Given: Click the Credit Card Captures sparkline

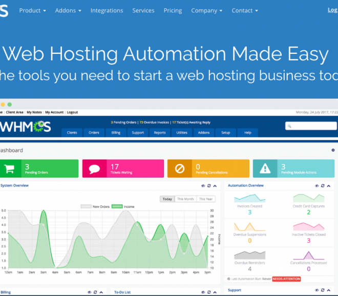Looking at the screenshot, I should 308,198.
